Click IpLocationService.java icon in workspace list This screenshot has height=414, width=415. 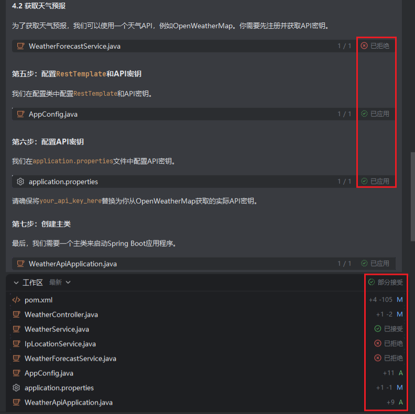click(16, 344)
